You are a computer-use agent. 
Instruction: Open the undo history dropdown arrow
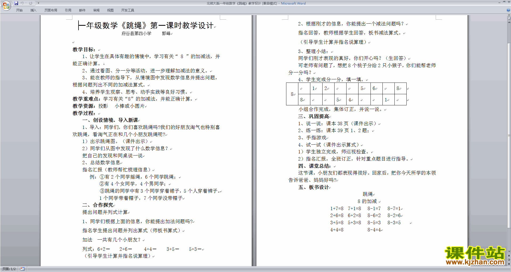coord(26,3)
